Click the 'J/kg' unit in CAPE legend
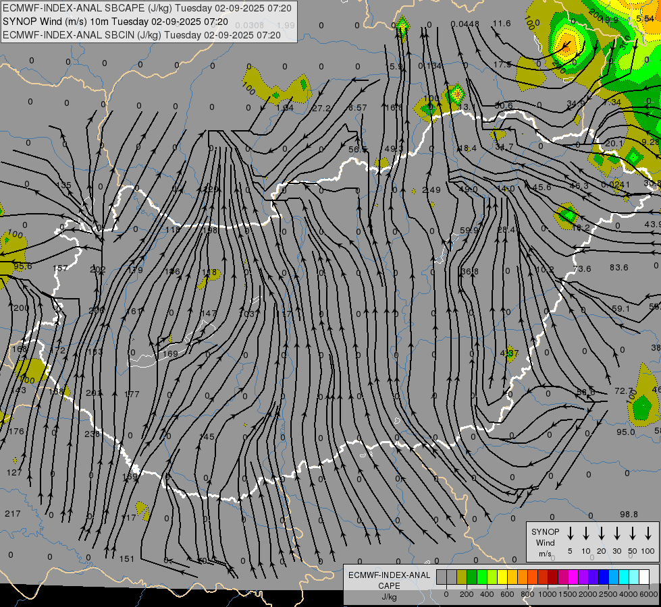Viewport: 661px width, 607px height. coord(389,597)
